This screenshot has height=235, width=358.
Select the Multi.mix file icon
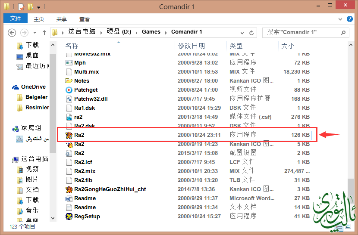tap(69, 72)
